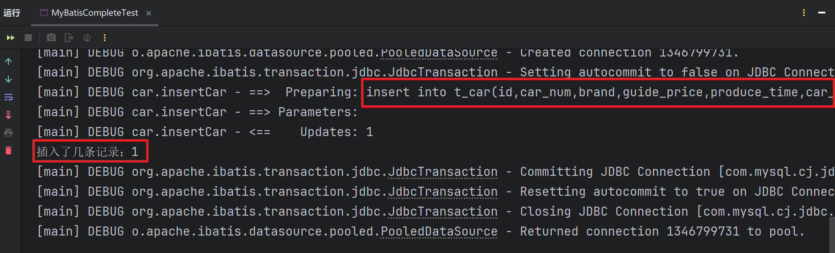Open the yellow three-dot menu in the run toolbar

[x=105, y=38]
